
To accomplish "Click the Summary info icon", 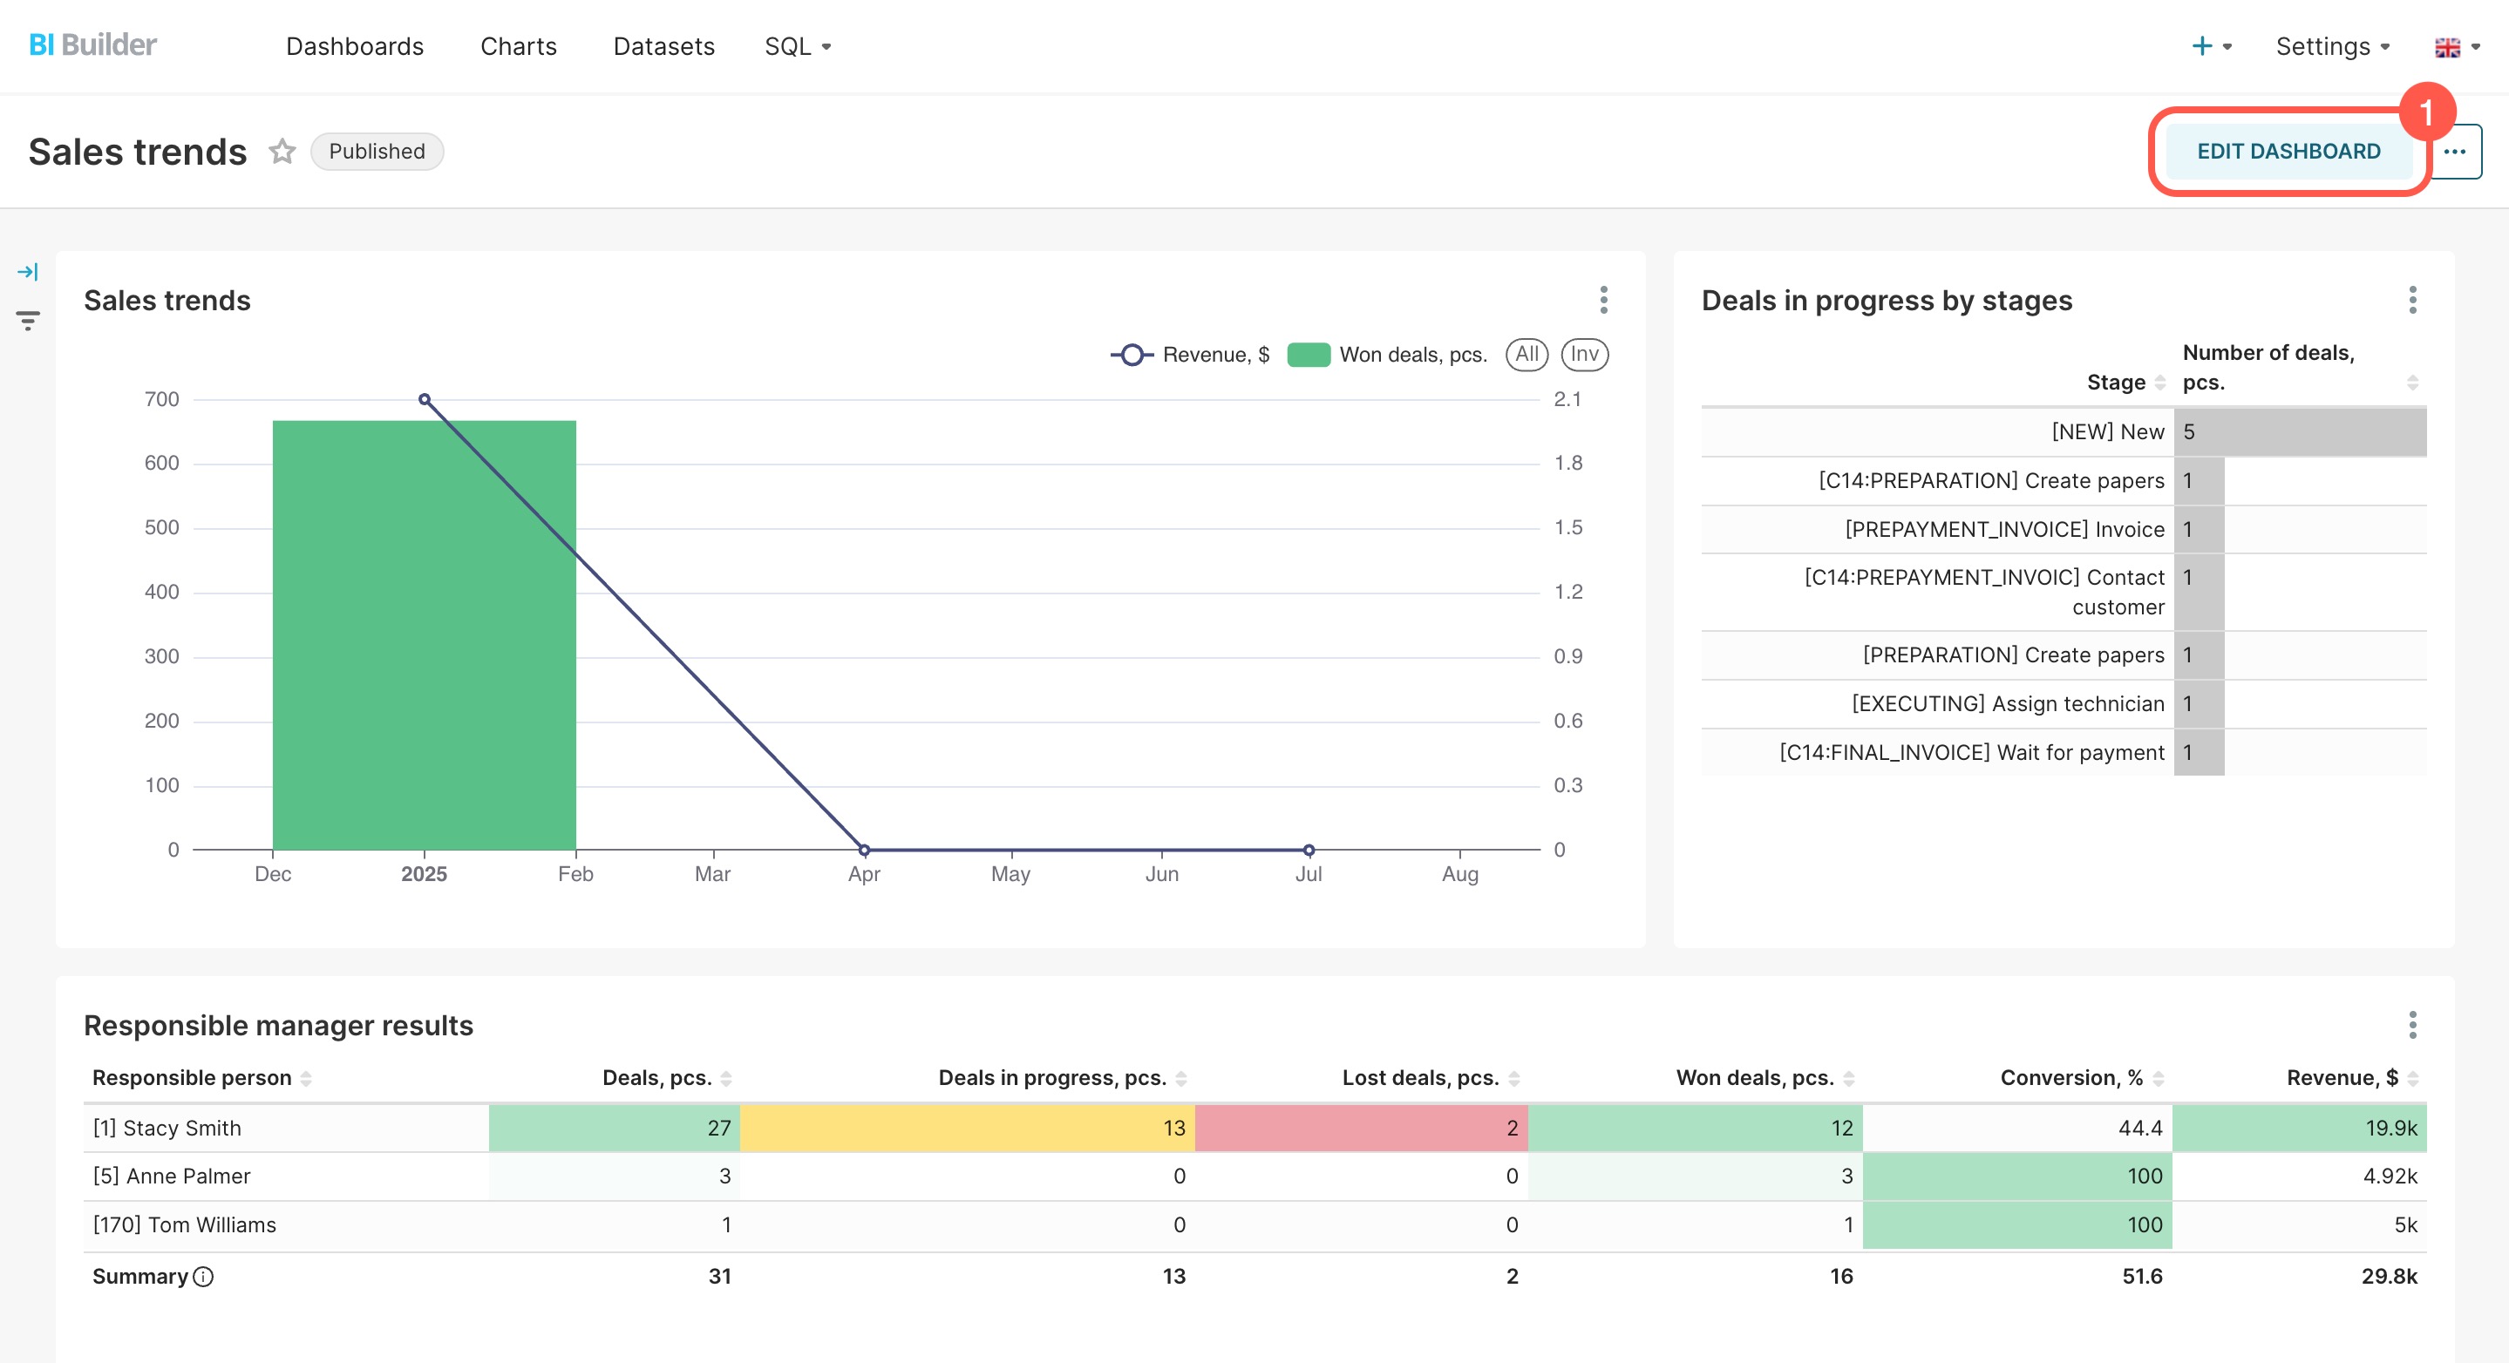I will tap(202, 1277).
